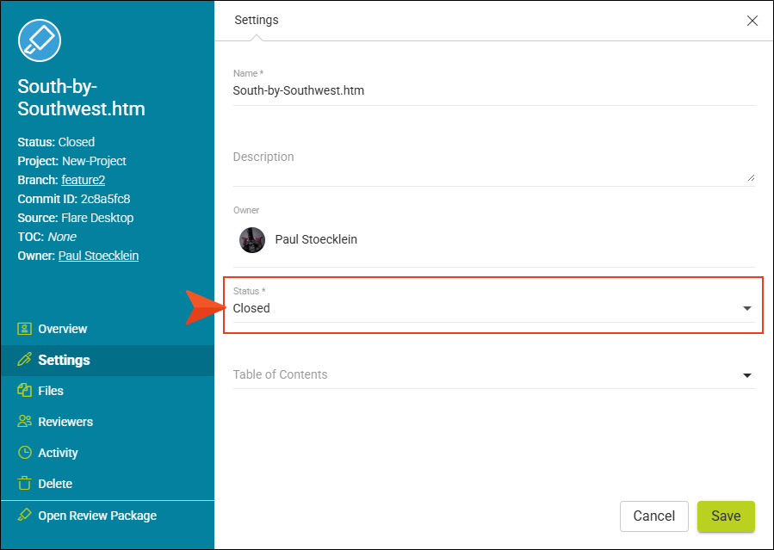Click the Delete trash icon
The width and height of the screenshot is (774, 550).
[x=24, y=483]
